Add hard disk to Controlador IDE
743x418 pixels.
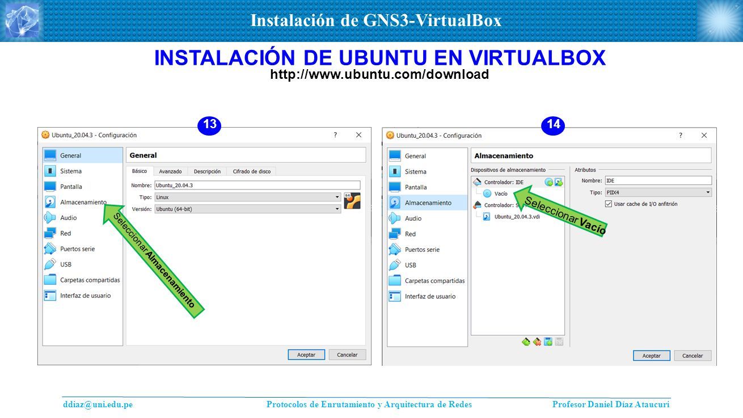tap(559, 182)
